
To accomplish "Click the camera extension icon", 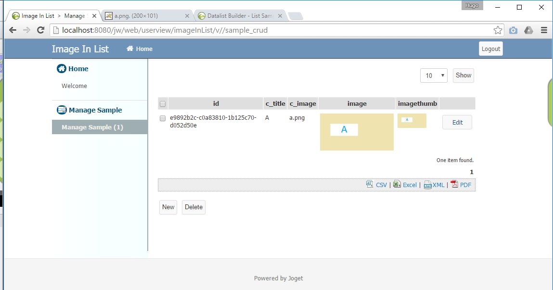I will (513, 30).
